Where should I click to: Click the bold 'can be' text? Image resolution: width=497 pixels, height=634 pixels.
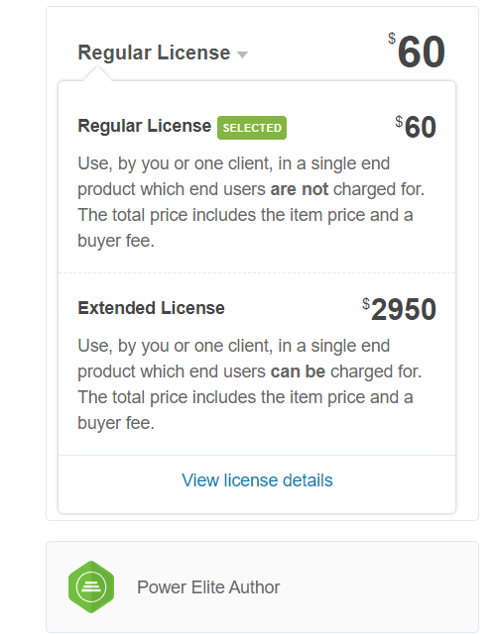tap(298, 371)
